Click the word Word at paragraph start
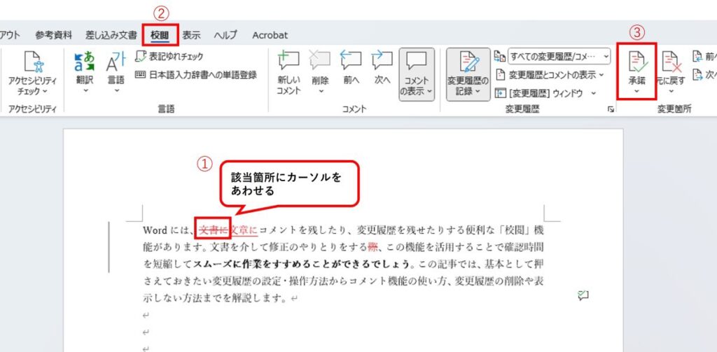Screen dimensions: 717x352 tap(155, 230)
